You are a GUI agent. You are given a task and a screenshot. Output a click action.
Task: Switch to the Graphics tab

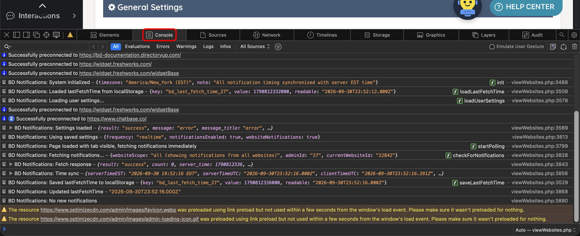(x=431, y=35)
